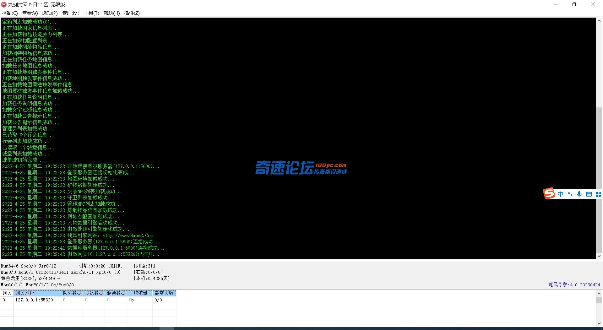
Task: Open the 帮助(H) menu
Action: [111, 13]
